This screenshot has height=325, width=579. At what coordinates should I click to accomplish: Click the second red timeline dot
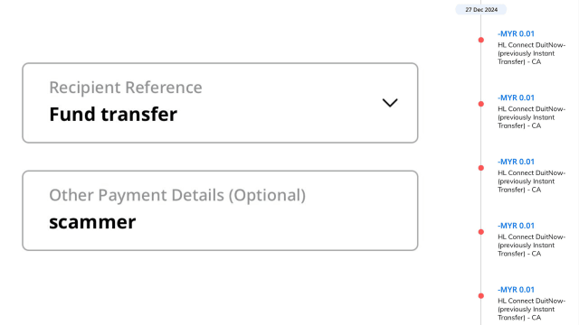click(480, 104)
